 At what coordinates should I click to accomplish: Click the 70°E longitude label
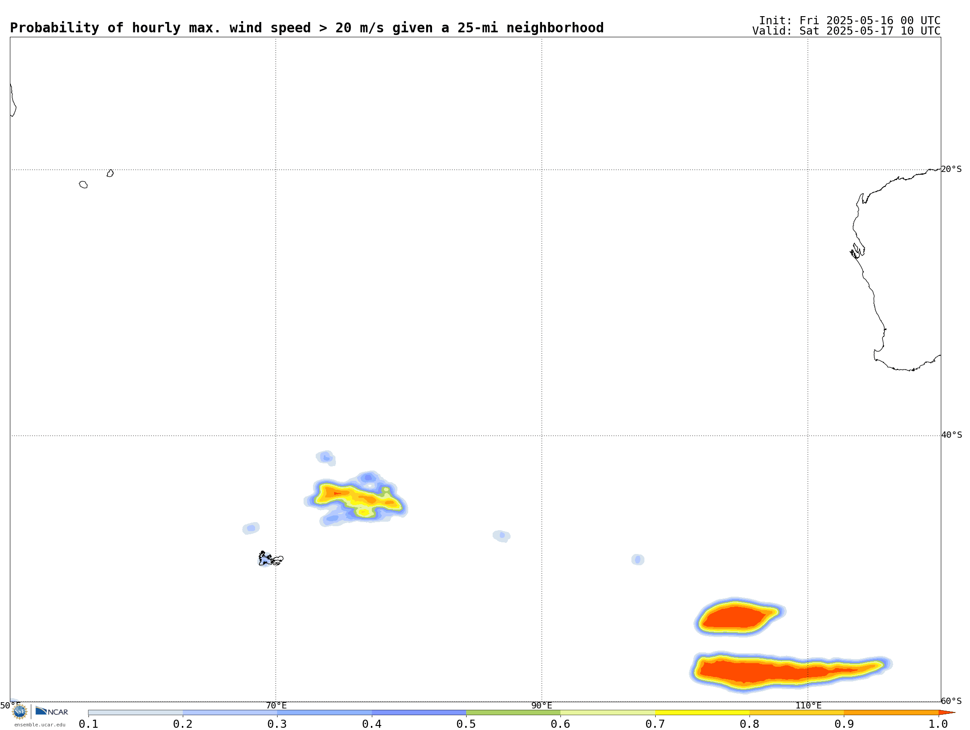tap(276, 706)
